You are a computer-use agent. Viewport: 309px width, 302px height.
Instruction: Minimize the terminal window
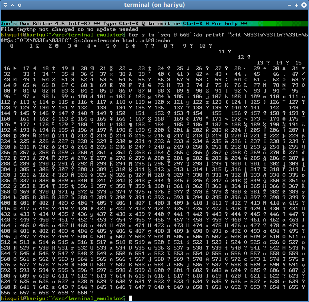click(x=289, y=5)
